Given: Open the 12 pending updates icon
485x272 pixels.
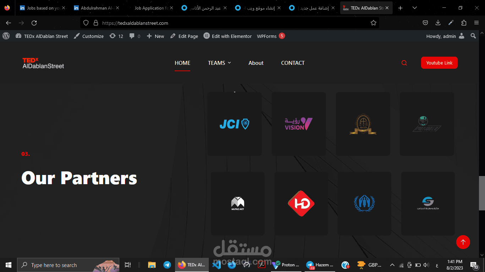Looking at the screenshot, I should pyautogui.click(x=116, y=36).
